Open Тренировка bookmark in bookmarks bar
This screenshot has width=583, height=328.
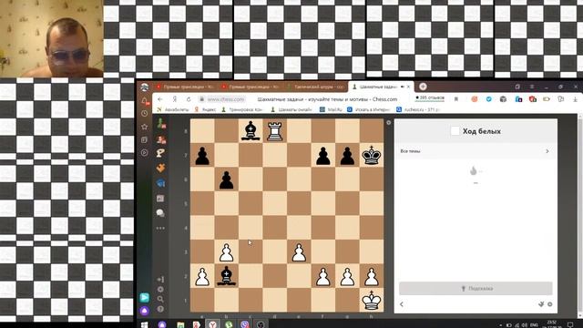[241, 109]
